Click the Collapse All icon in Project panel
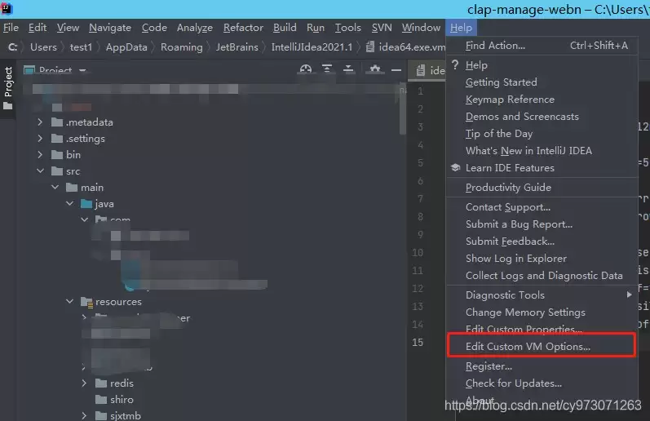Viewport: 650px width, 421px height. click(348, 69)
